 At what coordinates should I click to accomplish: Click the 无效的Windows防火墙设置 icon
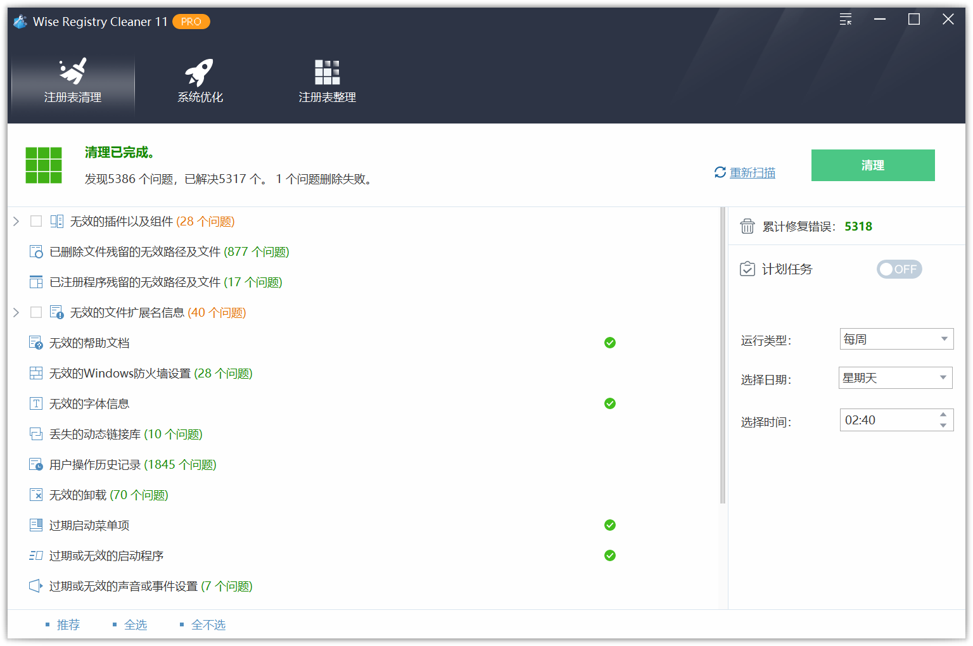point(36,373)
